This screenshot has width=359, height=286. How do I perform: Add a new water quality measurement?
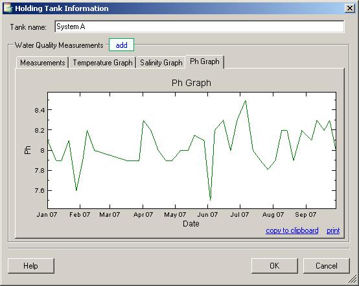121,45
